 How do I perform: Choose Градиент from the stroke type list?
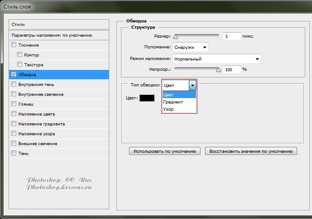pos(173,102)
